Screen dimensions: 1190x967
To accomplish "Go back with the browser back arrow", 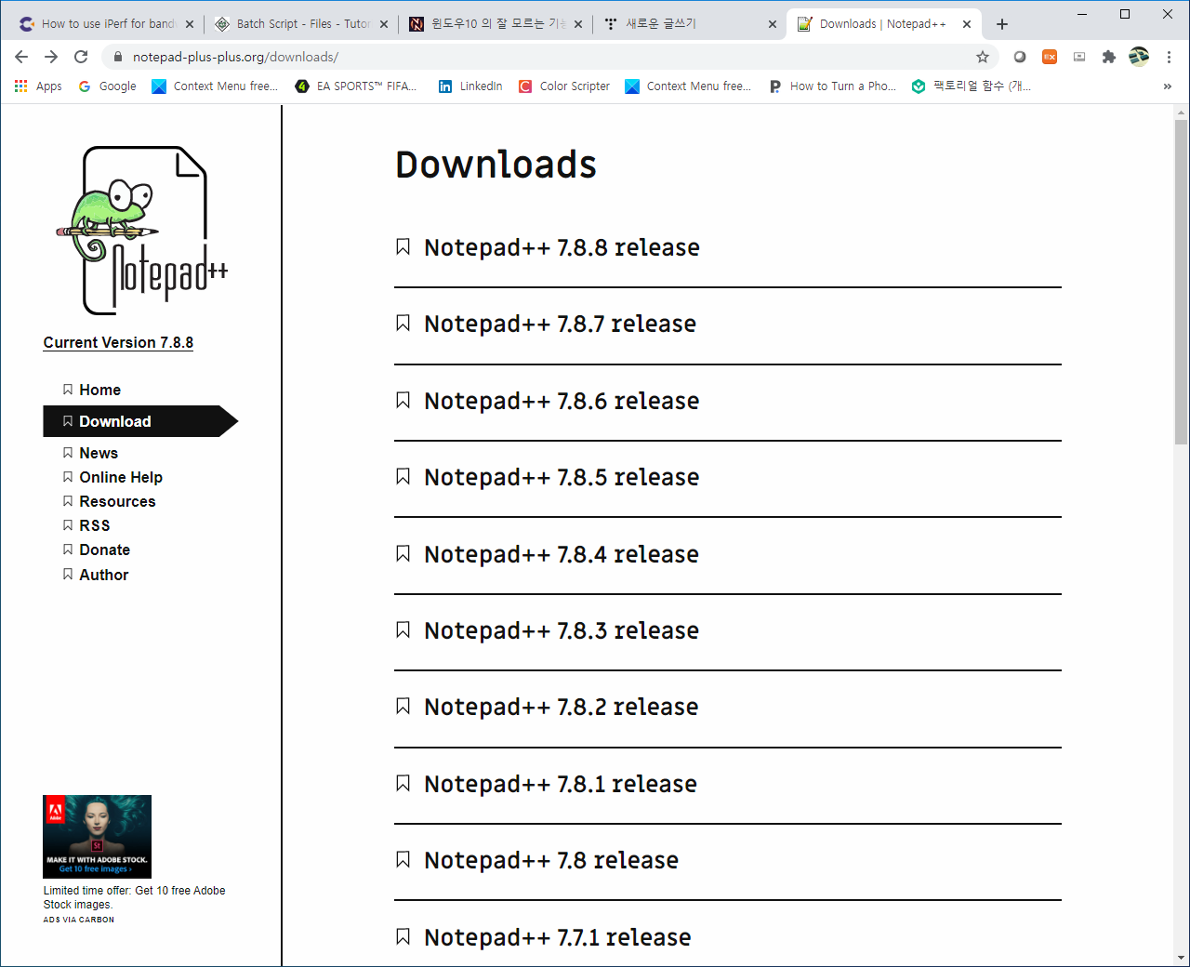I will click(21, 57).
